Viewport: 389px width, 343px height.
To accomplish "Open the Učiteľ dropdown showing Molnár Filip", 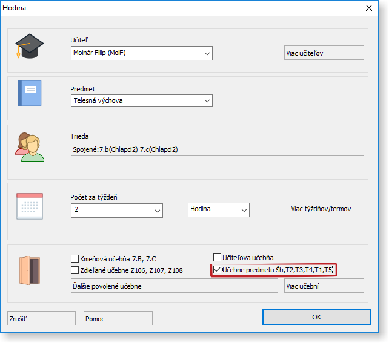I will coord(141,53).
